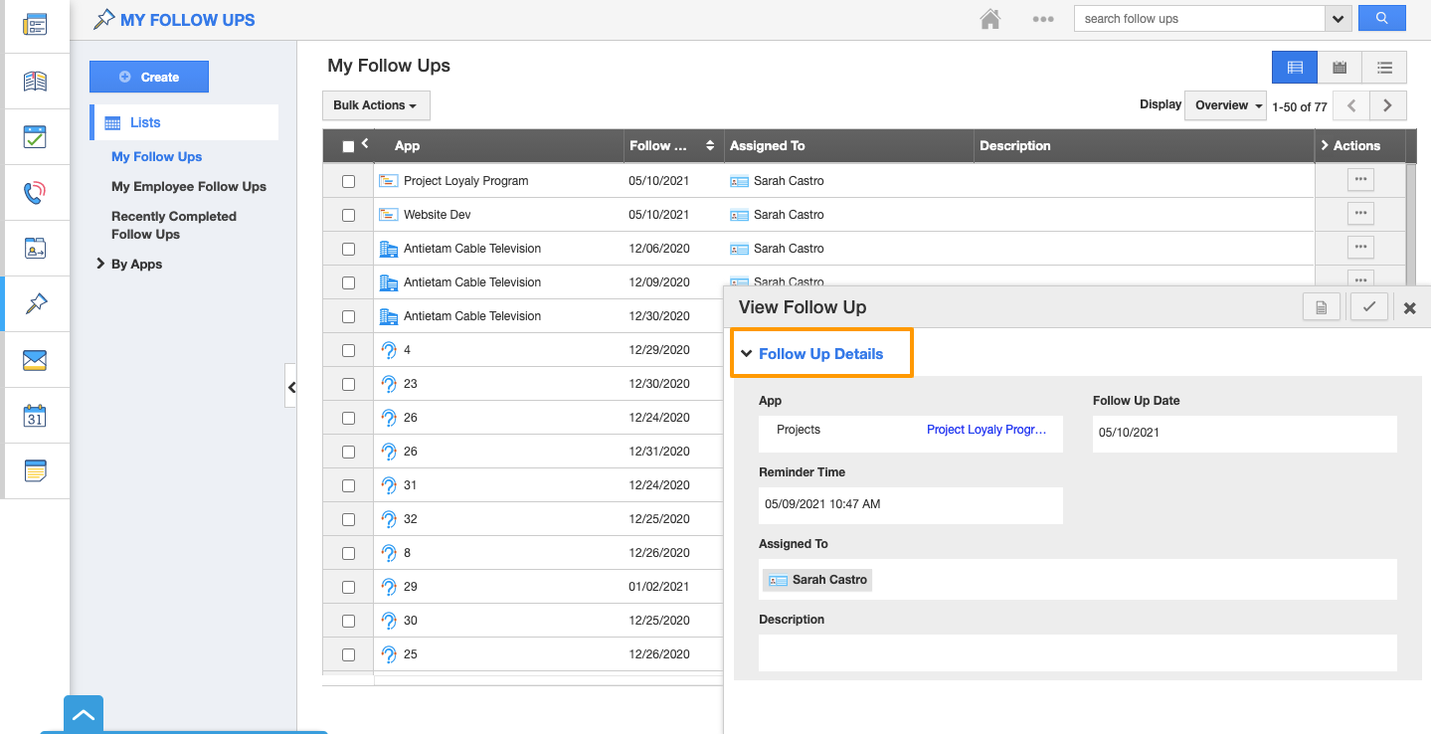Click the checkmark complete follow up icon
This screenshot has height=734, width=1431.
click(x=1368, y=307)
